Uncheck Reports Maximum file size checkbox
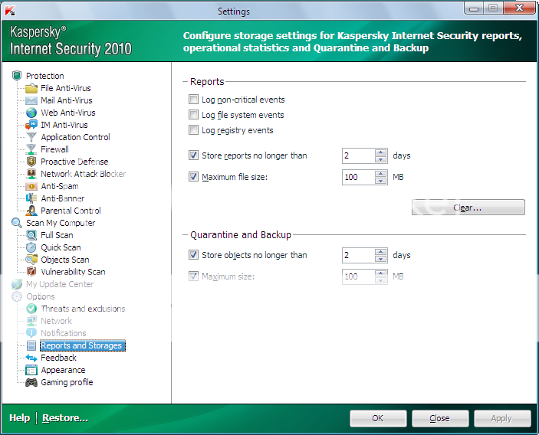The height and width of the screenshot is (435, 539). tap(193, 177)
